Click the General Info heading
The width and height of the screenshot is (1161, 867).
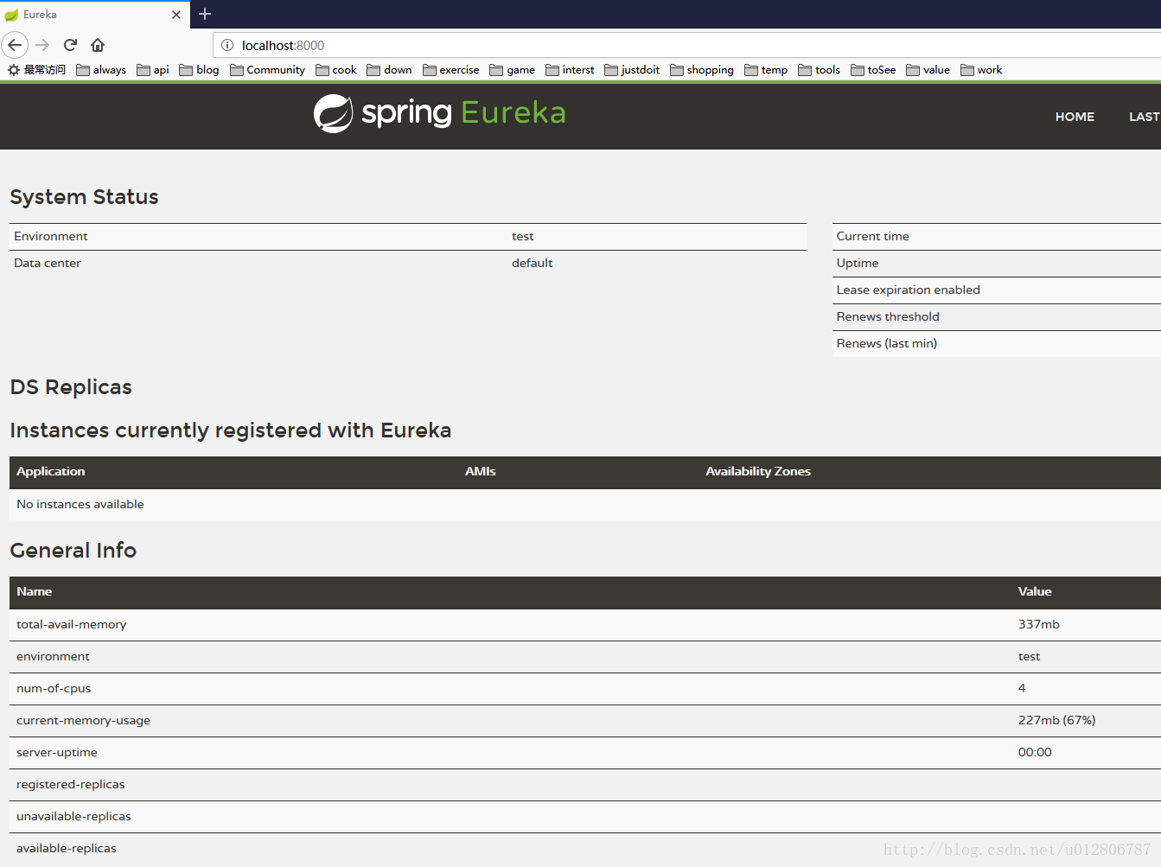[x=73, y=551]
